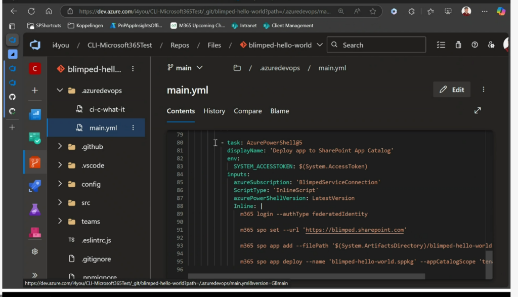This screenshot has height=297, width=518.
Task: Switch to the Compare tab
Action: tap(248, 111)
